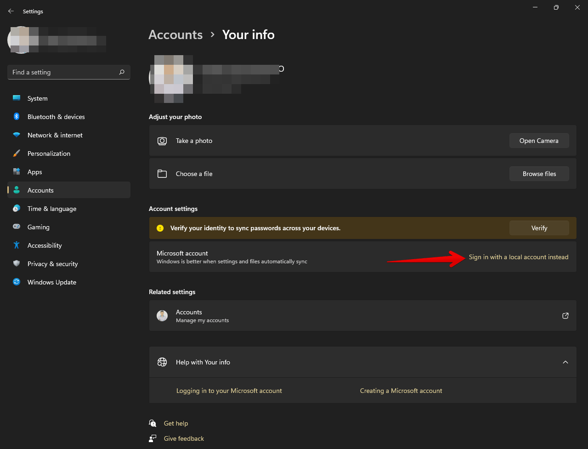Image resolution: width=588 pixels, height=449 pixels.
Task: Click the Browse files button
Action: click(539, 174)
